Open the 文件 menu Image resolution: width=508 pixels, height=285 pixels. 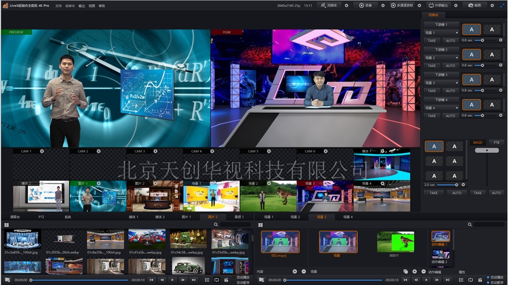[x=58, y=5]
